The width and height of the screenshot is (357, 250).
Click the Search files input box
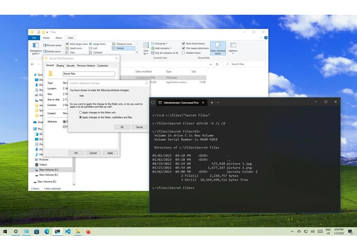(x=244, y=64)
